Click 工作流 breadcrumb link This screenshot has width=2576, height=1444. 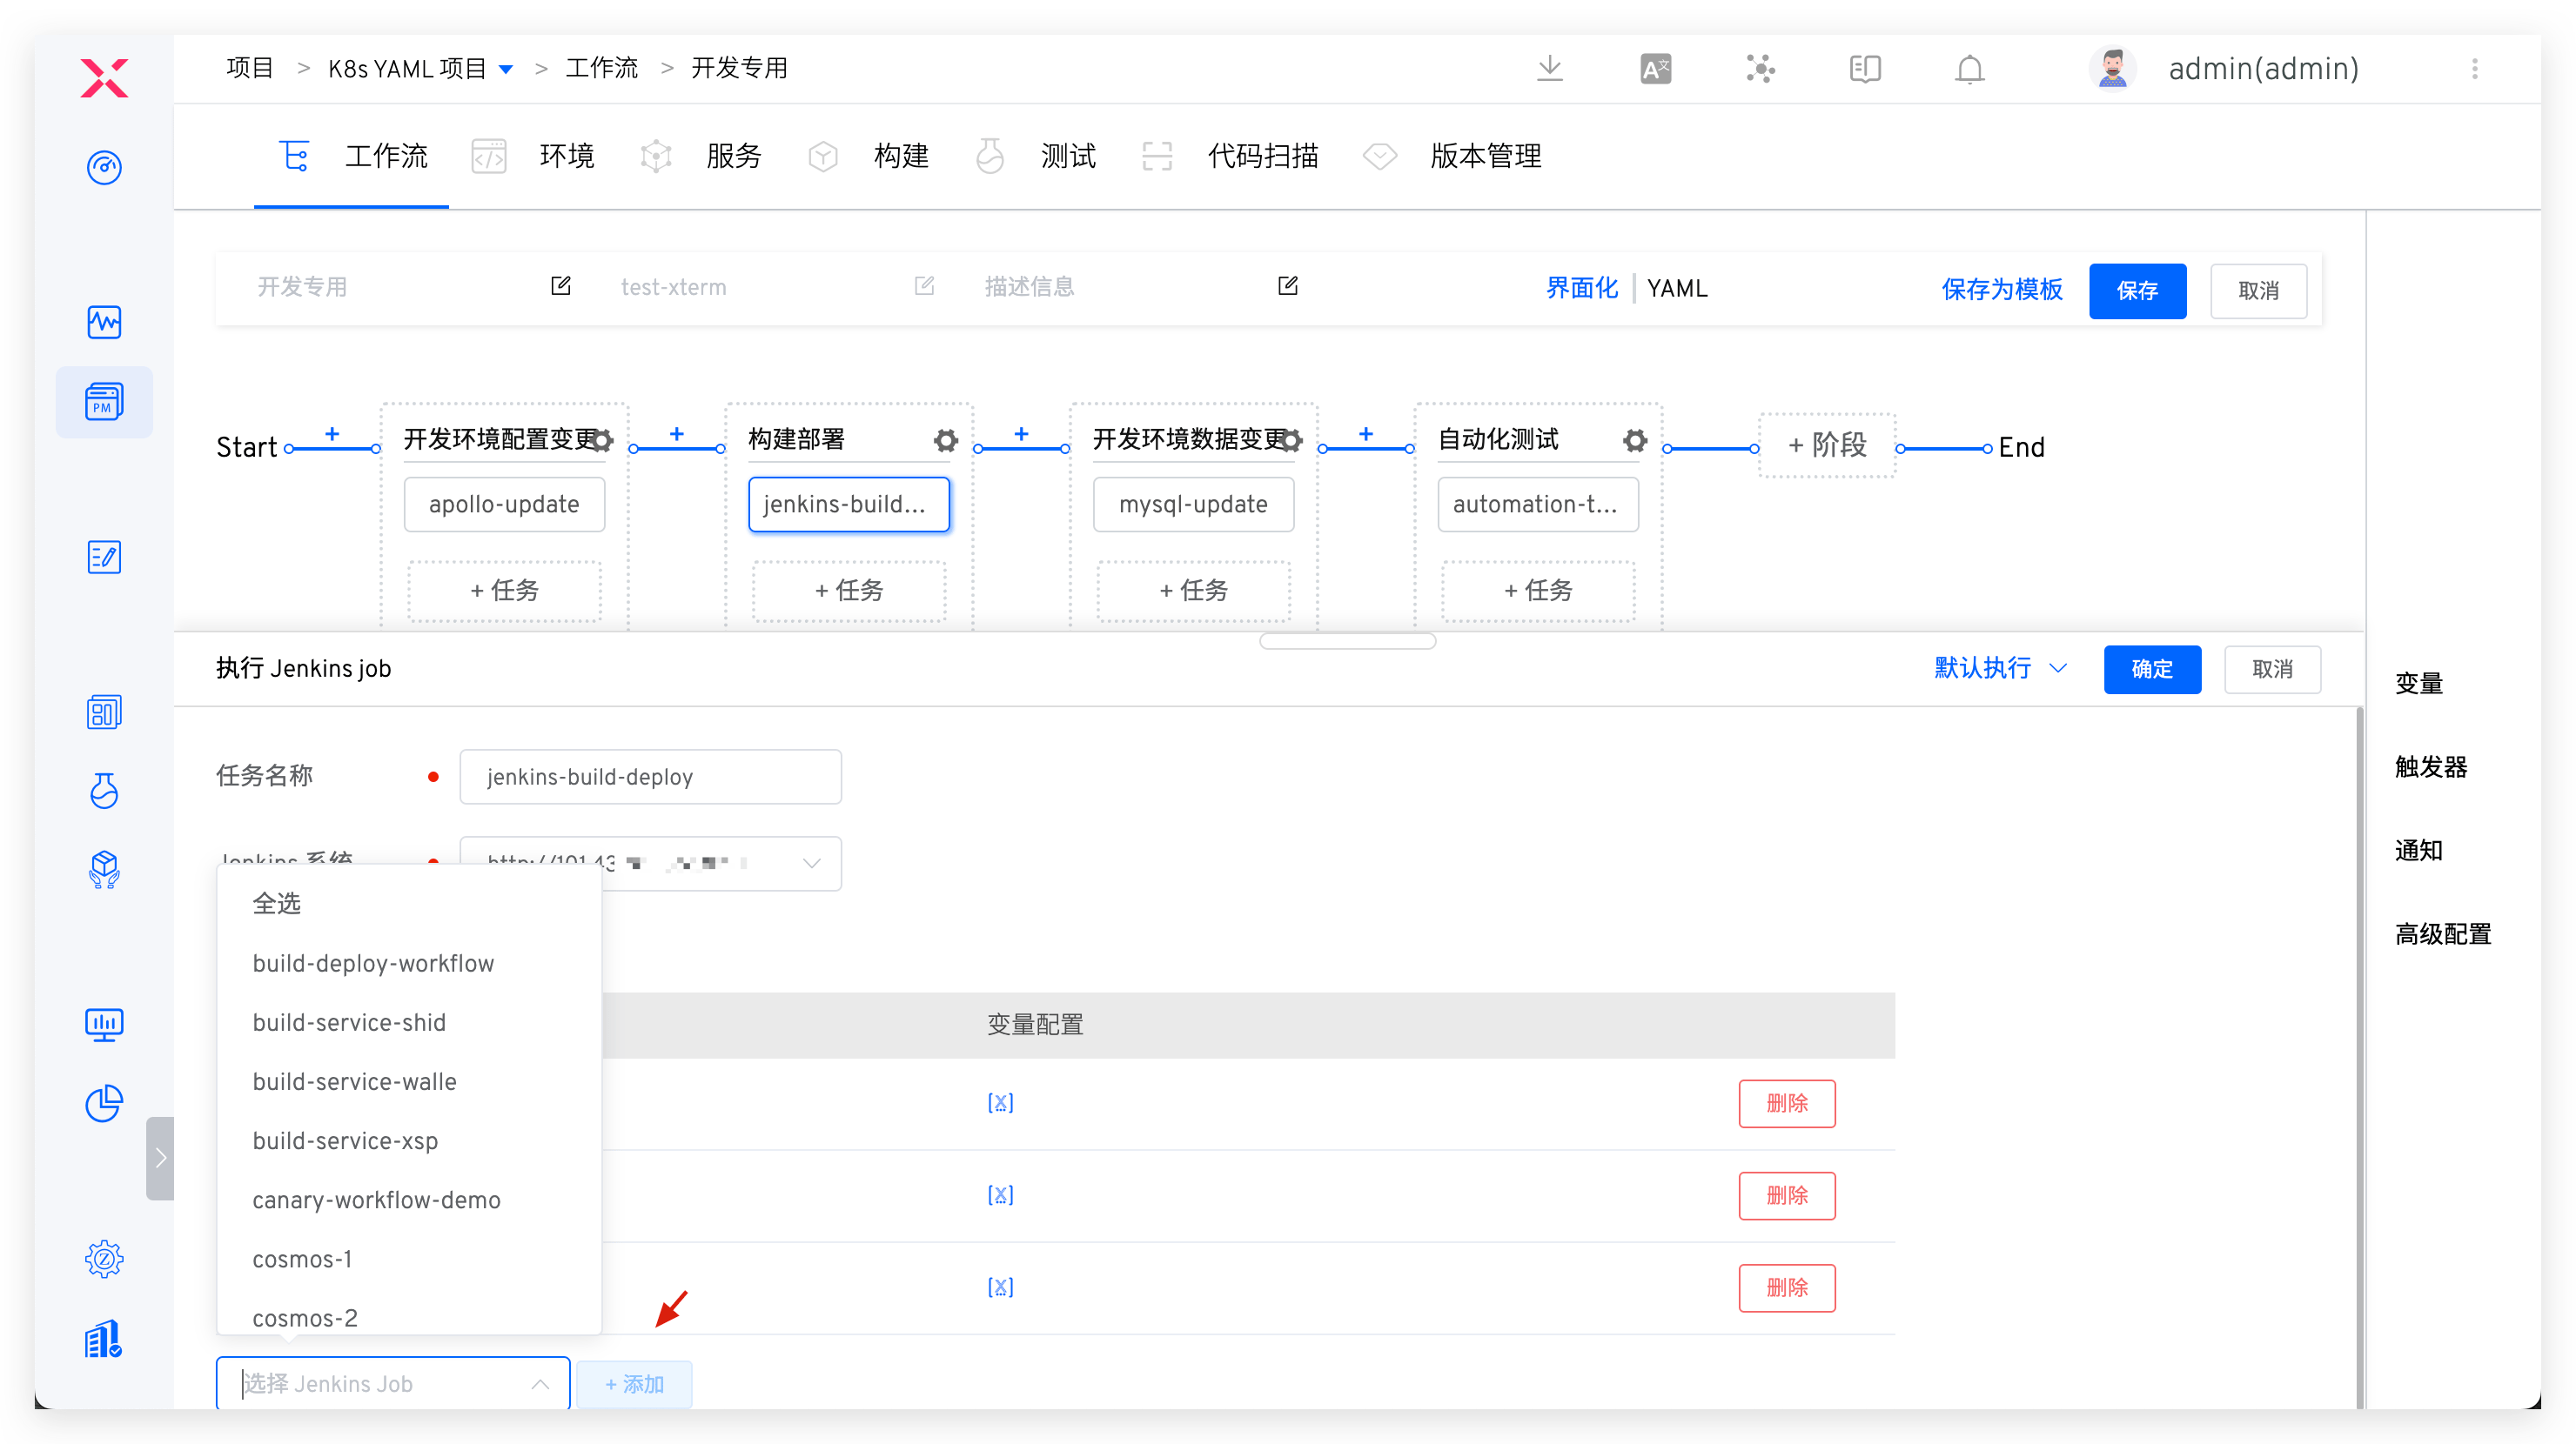click(x=601, y=68)
